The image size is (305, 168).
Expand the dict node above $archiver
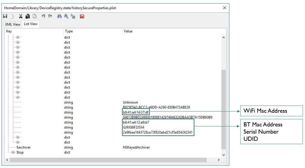click(18, 142)
